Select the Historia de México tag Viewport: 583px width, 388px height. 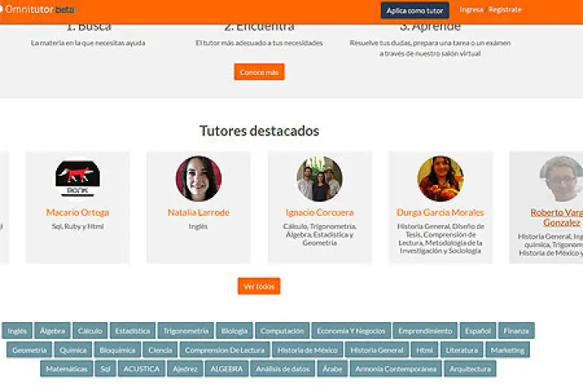pyautogui.click(x=307, y=350)
